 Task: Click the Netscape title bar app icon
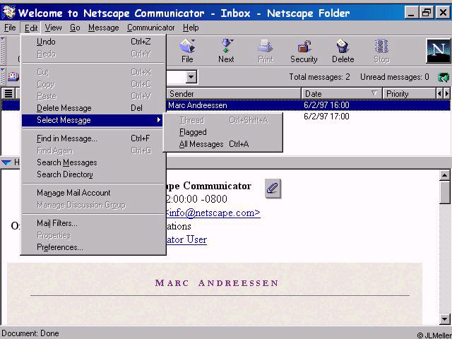[x=8, y=13]
